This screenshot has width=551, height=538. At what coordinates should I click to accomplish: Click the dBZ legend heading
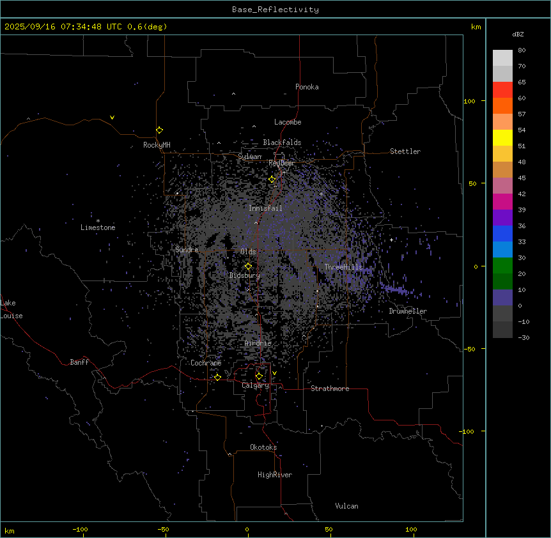(x=518, y=35)
